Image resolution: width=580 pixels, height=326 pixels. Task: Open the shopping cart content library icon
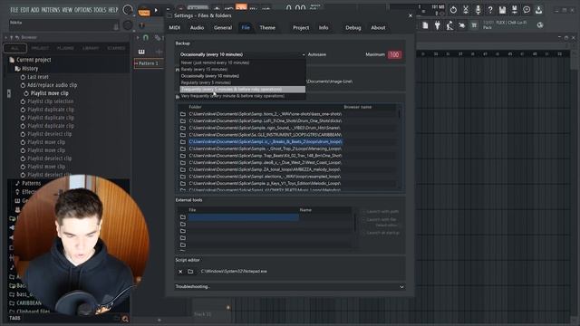tap(474, 25)
